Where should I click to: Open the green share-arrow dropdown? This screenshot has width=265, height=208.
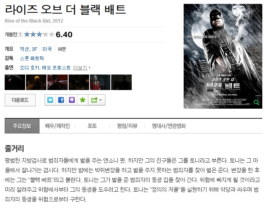(97, 100)
